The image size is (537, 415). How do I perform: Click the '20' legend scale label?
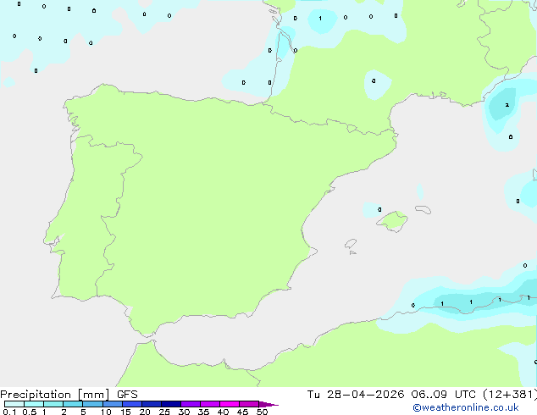point(145,412)
